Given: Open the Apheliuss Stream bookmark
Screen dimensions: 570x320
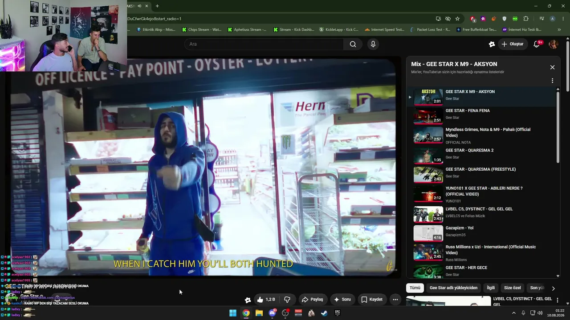Looking at the screenshot, I should coord(247,30).
